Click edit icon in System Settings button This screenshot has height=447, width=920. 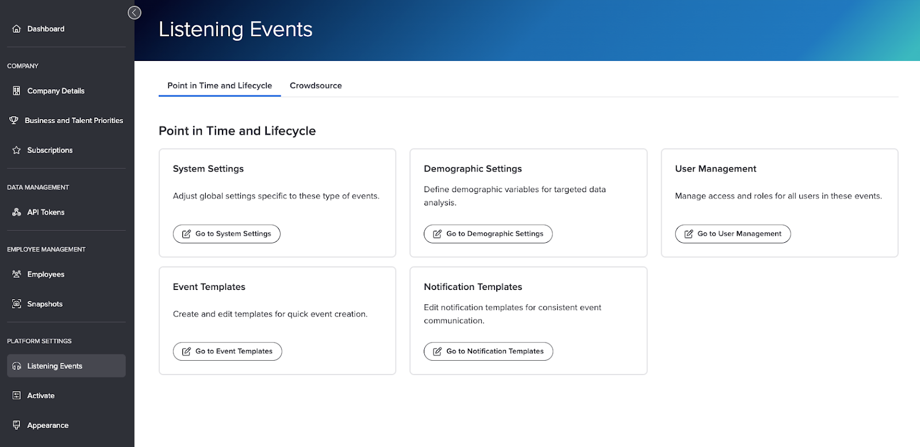(186, 234)
